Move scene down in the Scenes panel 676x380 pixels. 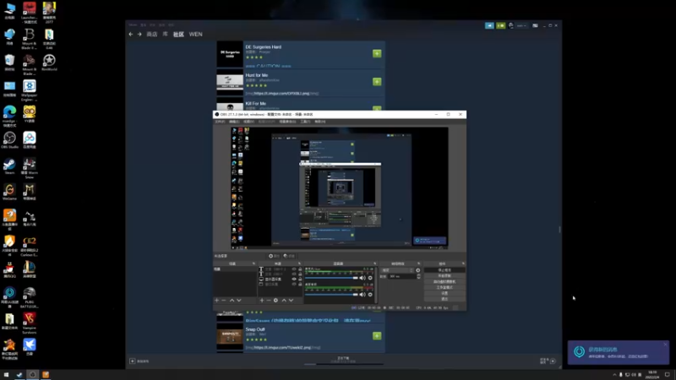(239, 301)
